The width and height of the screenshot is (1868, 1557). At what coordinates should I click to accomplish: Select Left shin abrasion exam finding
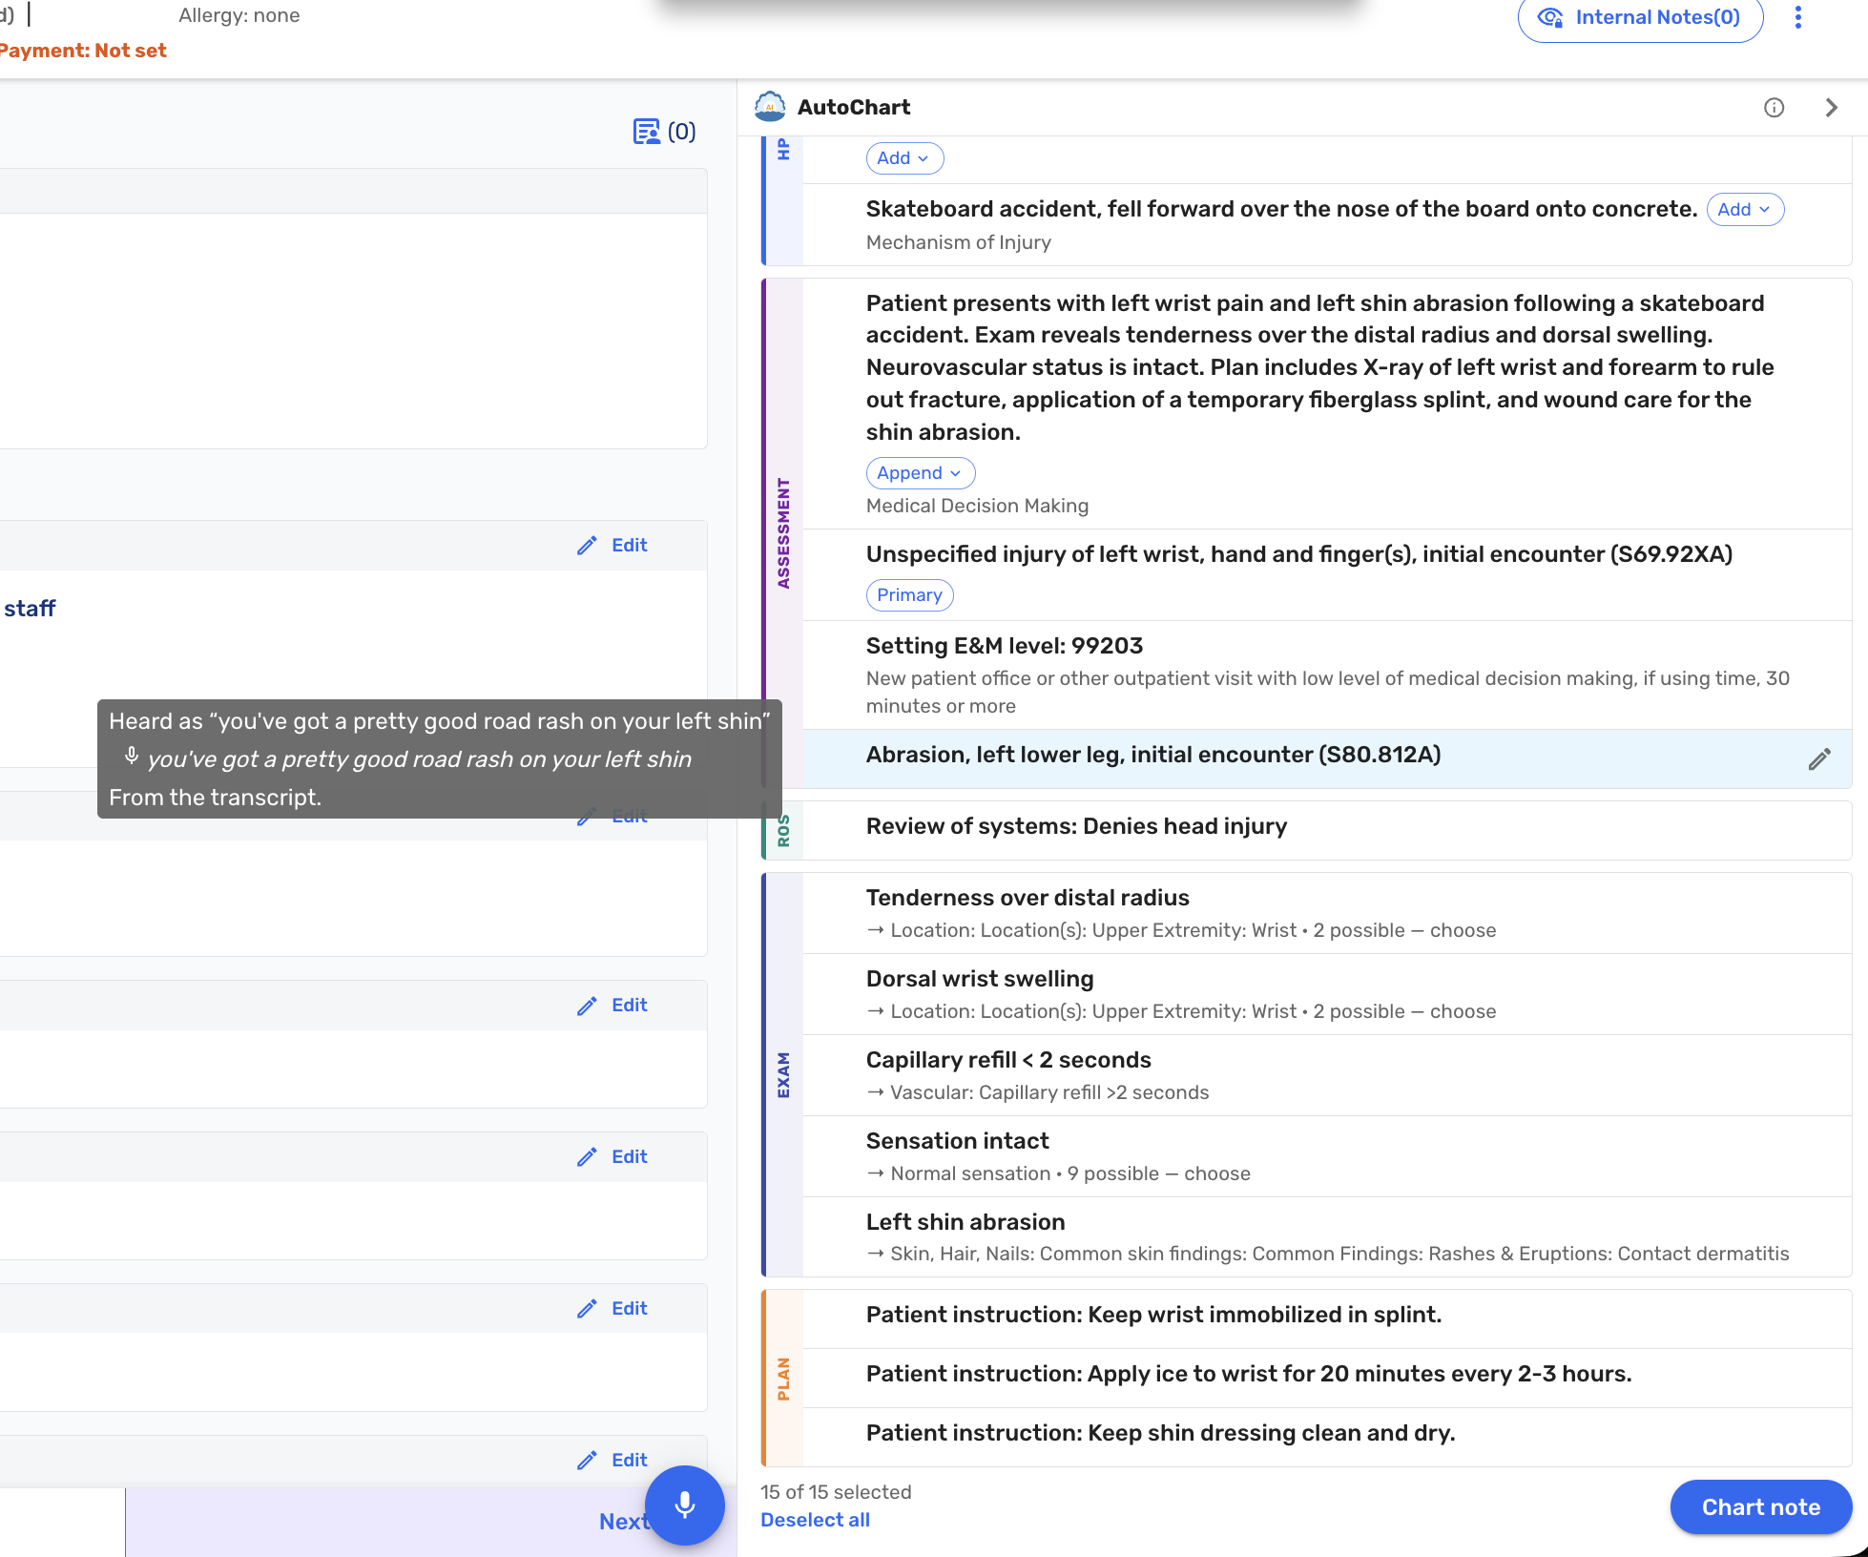[1327, 1237]
